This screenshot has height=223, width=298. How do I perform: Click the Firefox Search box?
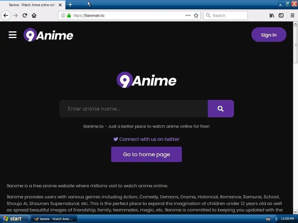point(226,15)
